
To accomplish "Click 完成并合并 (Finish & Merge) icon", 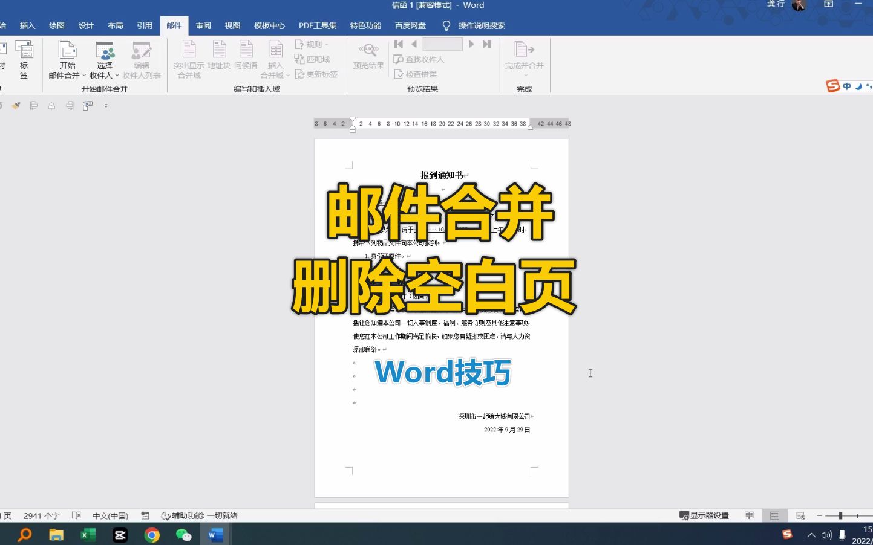I will pos(524,51).
